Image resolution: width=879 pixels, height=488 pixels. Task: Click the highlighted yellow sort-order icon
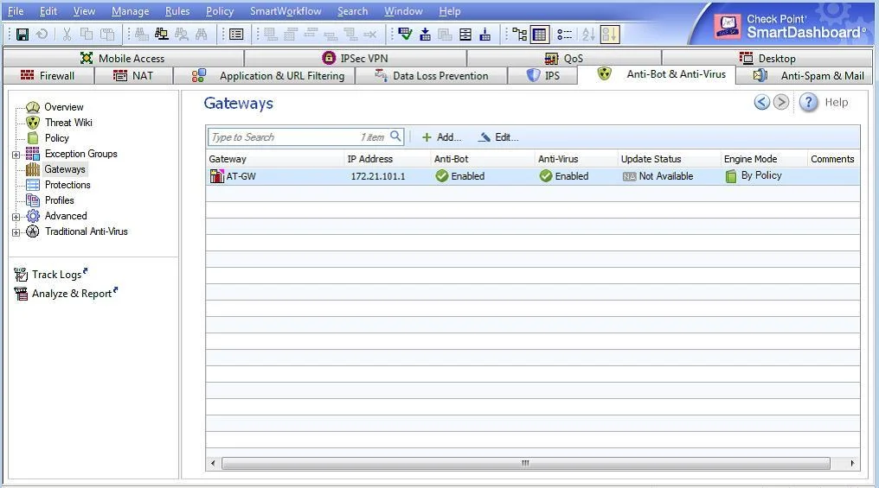[609, 35]
